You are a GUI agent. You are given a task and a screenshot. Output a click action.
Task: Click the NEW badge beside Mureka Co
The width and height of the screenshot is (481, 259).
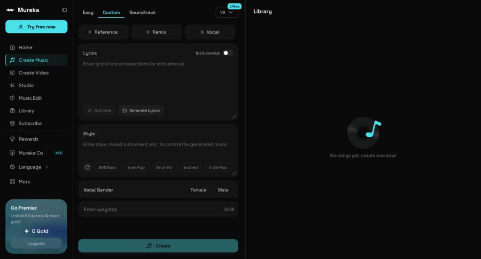59,153
